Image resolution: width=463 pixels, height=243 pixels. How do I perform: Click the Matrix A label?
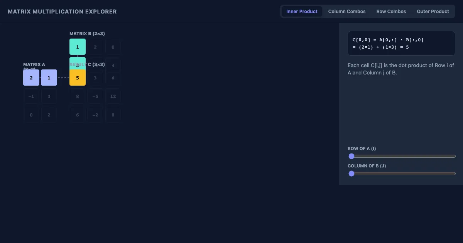click(34, 67)
